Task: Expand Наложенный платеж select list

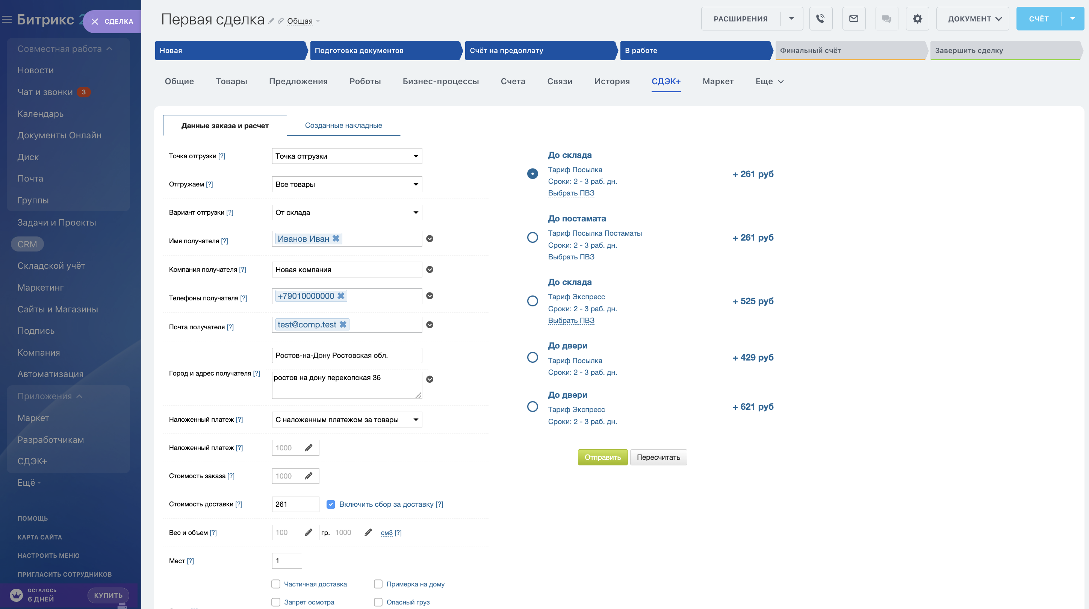Action: click(346, 420)
